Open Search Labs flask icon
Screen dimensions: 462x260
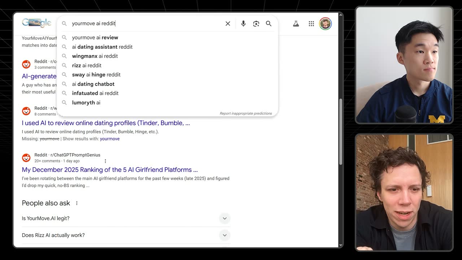[296, 24]
